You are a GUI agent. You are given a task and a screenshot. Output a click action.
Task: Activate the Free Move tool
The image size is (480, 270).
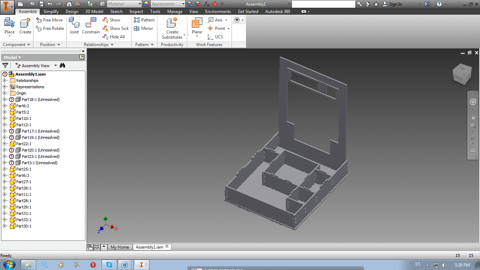50,20
